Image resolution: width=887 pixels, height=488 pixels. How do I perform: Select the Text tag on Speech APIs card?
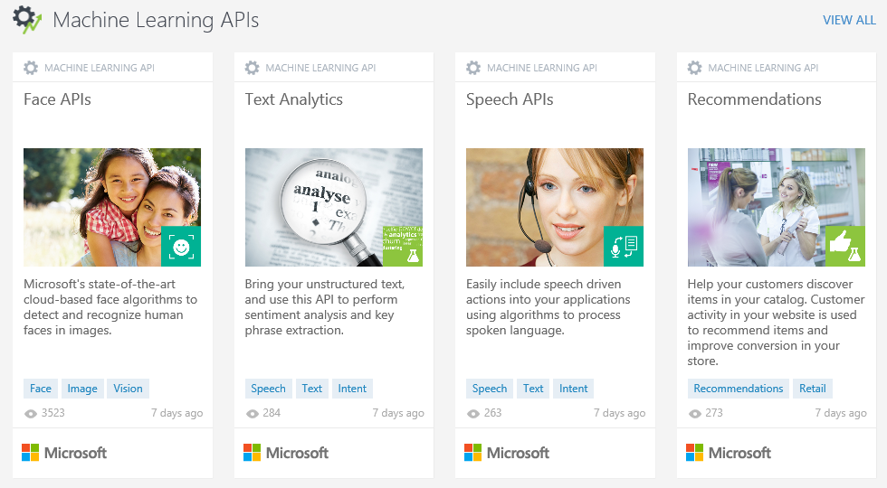coord(533,389)
